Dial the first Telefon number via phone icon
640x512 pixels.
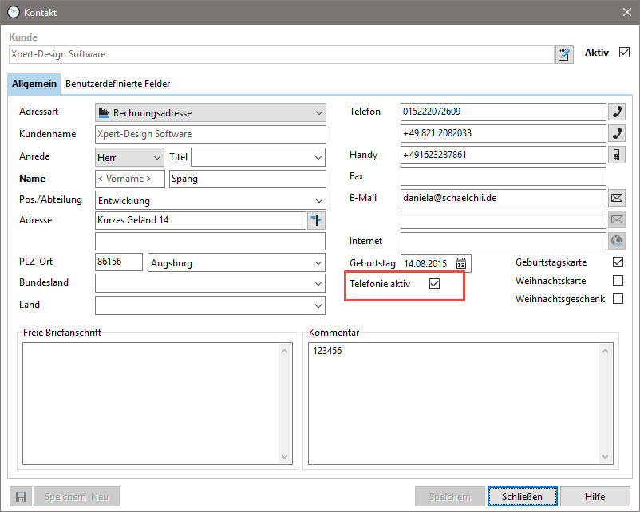pos(617,112)
